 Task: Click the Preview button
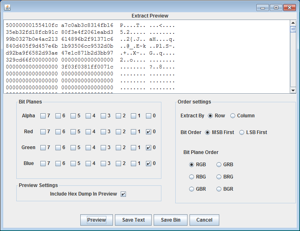pos(97,220)
